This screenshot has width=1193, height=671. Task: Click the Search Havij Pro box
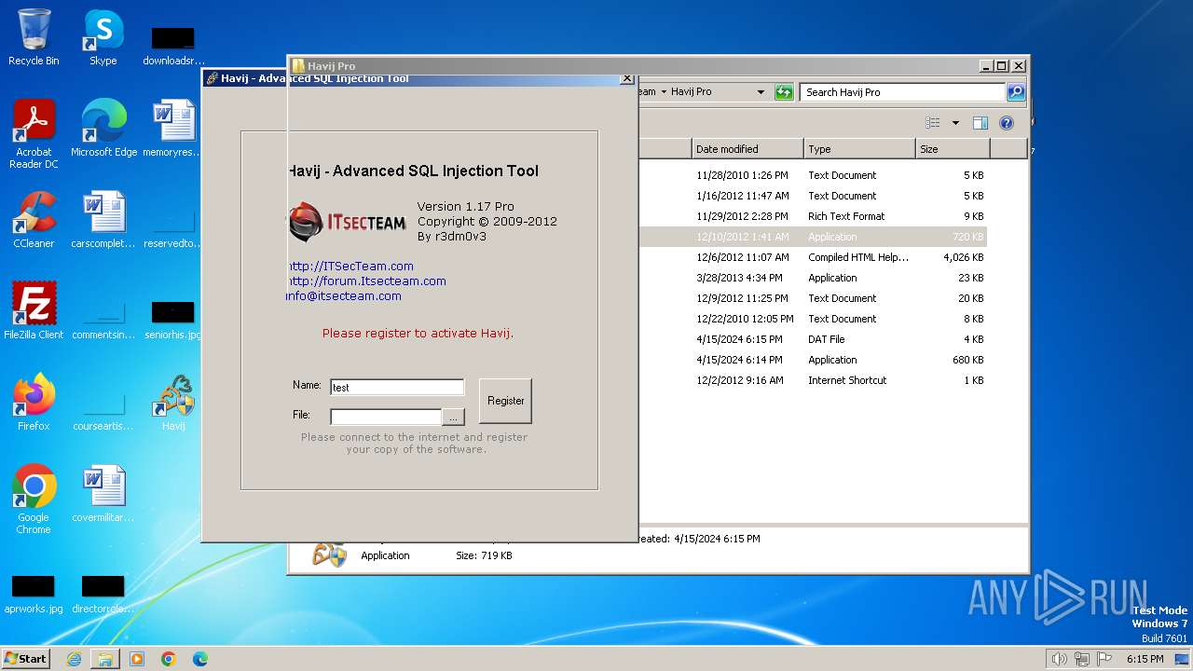[902, 92]
